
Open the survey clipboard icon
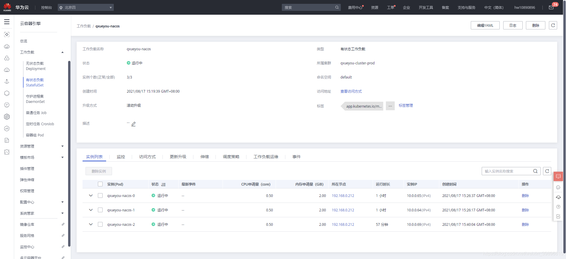(558, 216)
